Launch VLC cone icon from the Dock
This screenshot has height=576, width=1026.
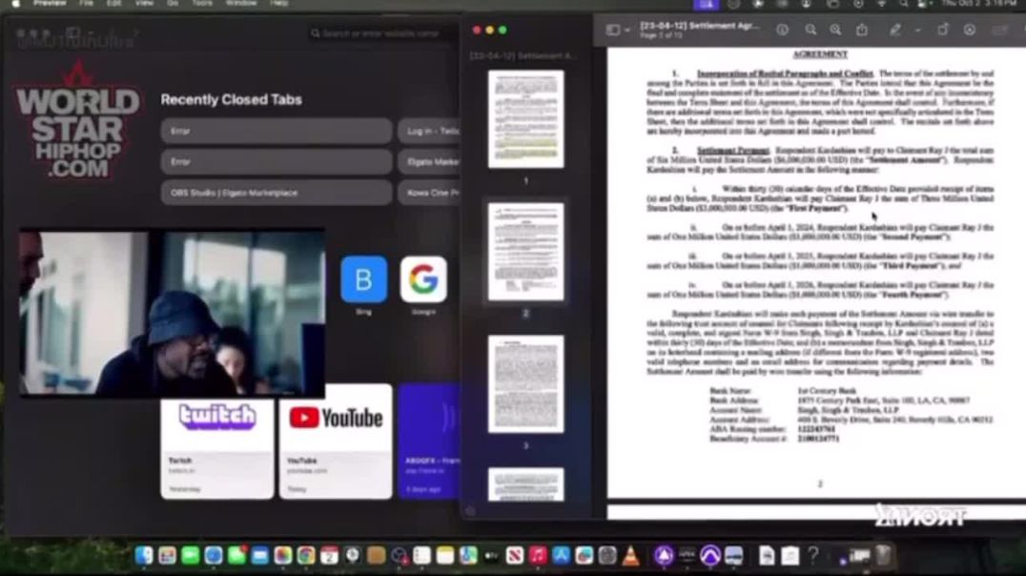click(630, 556)
